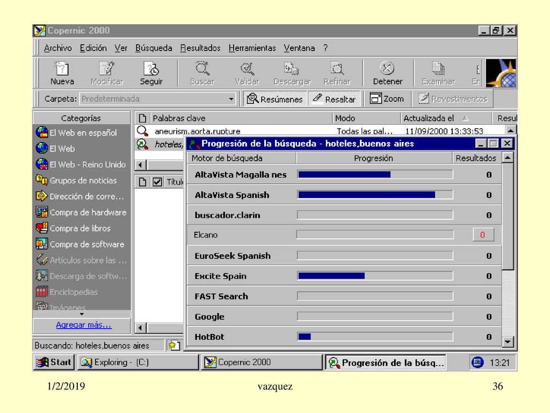
Task: Click the AltaVista Magallanes progress bar
Action: pyautogui.click(x=375, y=175)
